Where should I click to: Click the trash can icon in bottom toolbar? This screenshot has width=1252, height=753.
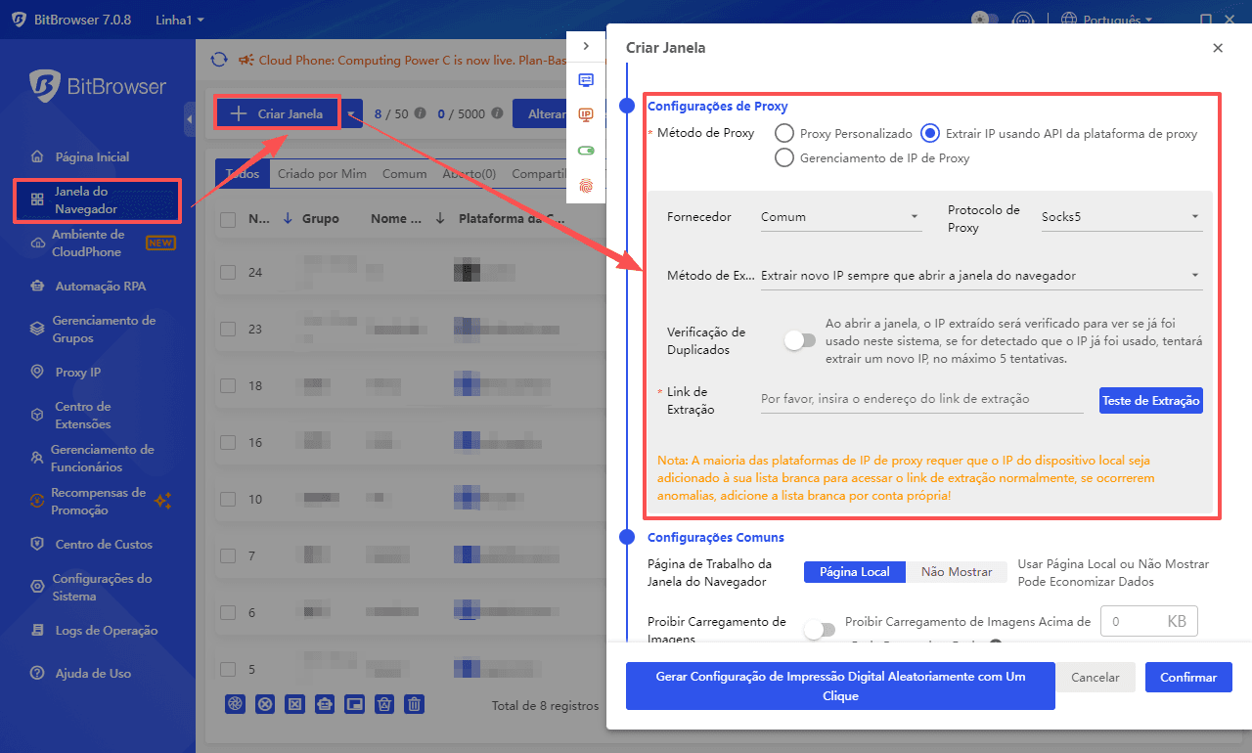pyautogui.click(x=415, y=704)
